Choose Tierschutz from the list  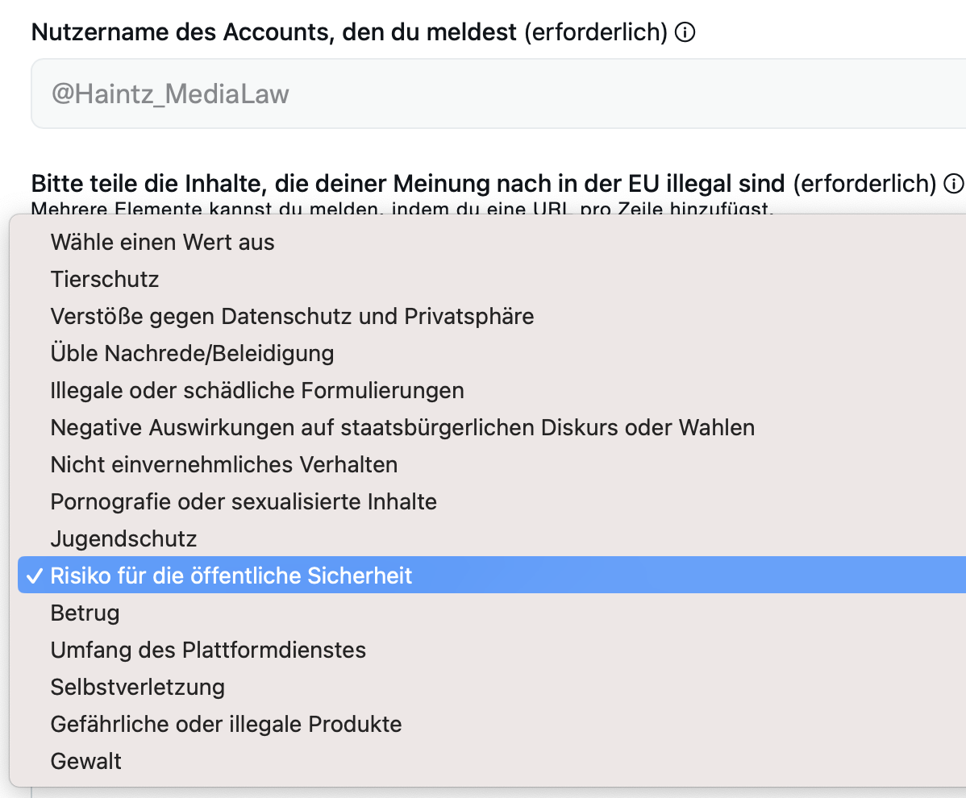(105, 279)
